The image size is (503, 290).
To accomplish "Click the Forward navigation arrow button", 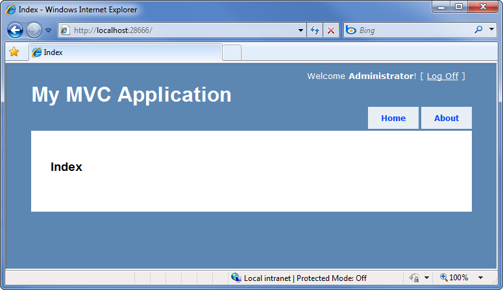I will coord(34,30).
